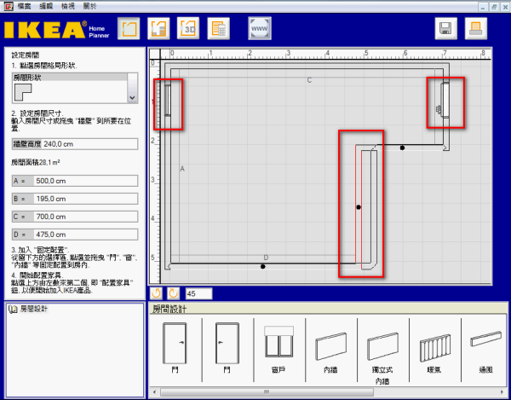Open the shopping list calculator icon
511x400 pixels.
(x=218, y=29)
